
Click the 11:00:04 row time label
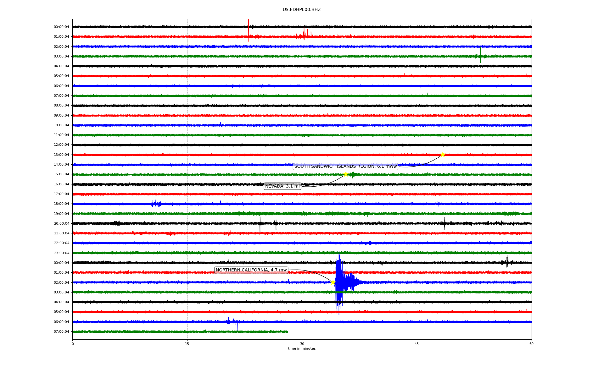(x=61, y=135)
